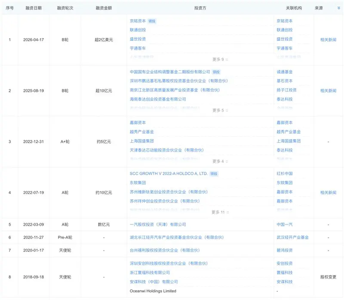
Task: Expand 更多 9 investors in row 1
Action: click(220, 59)
